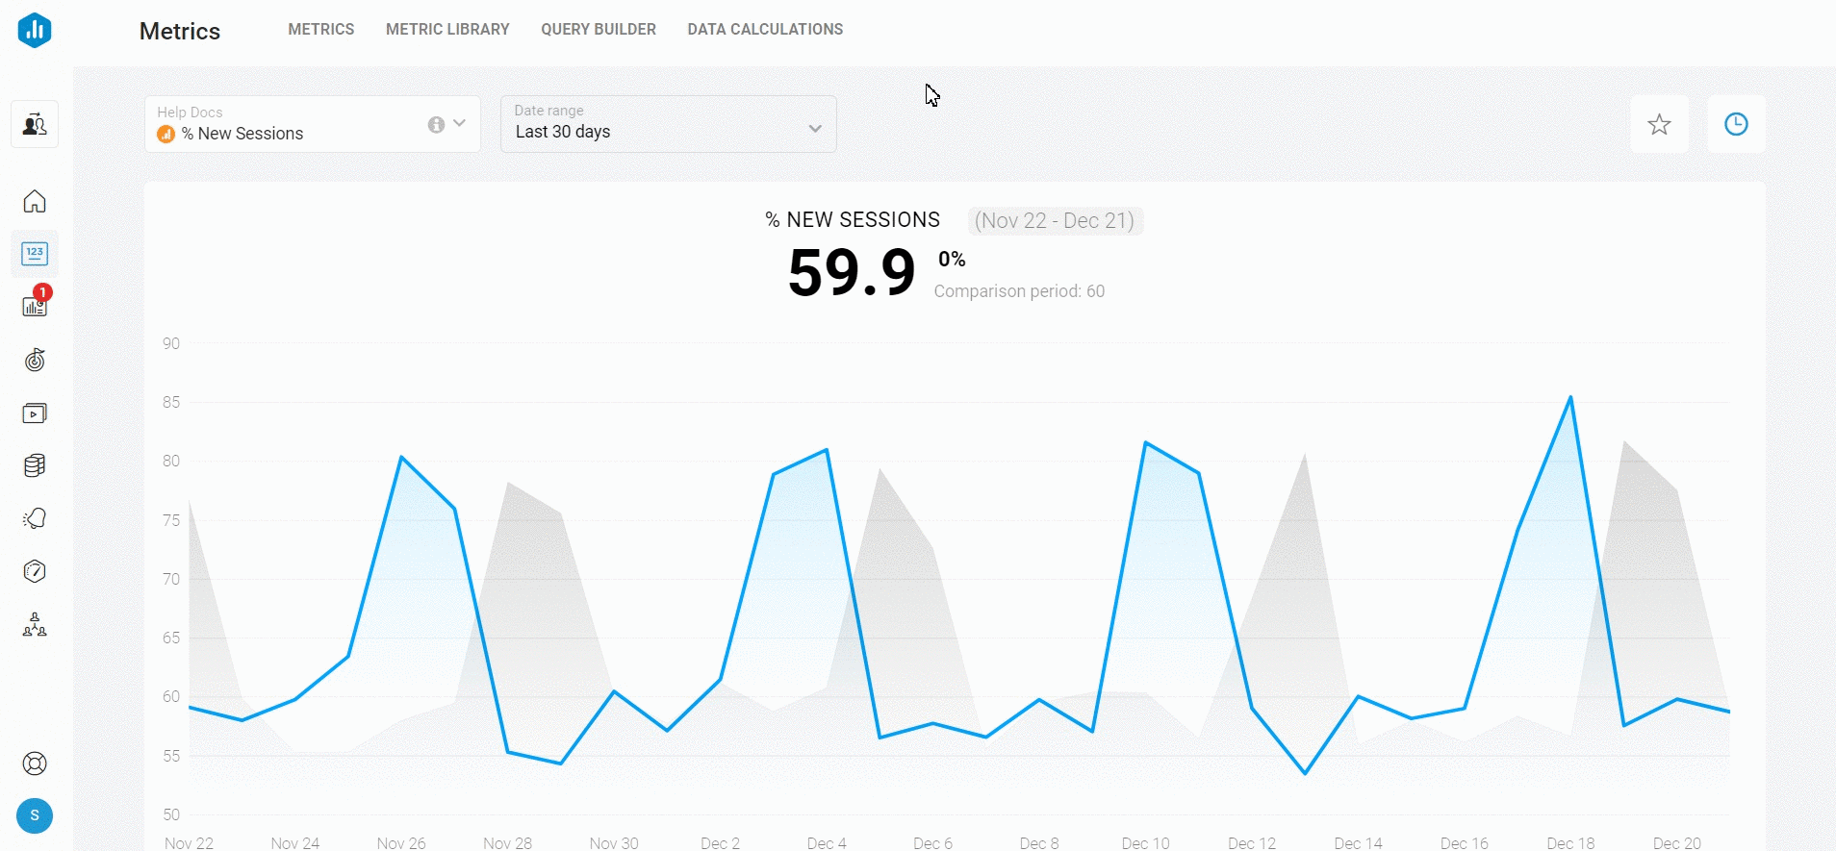Click the info icon beside % New Sessions
Screen dimensions: 1836x851
pyautogui.click(x=436, y=124)
